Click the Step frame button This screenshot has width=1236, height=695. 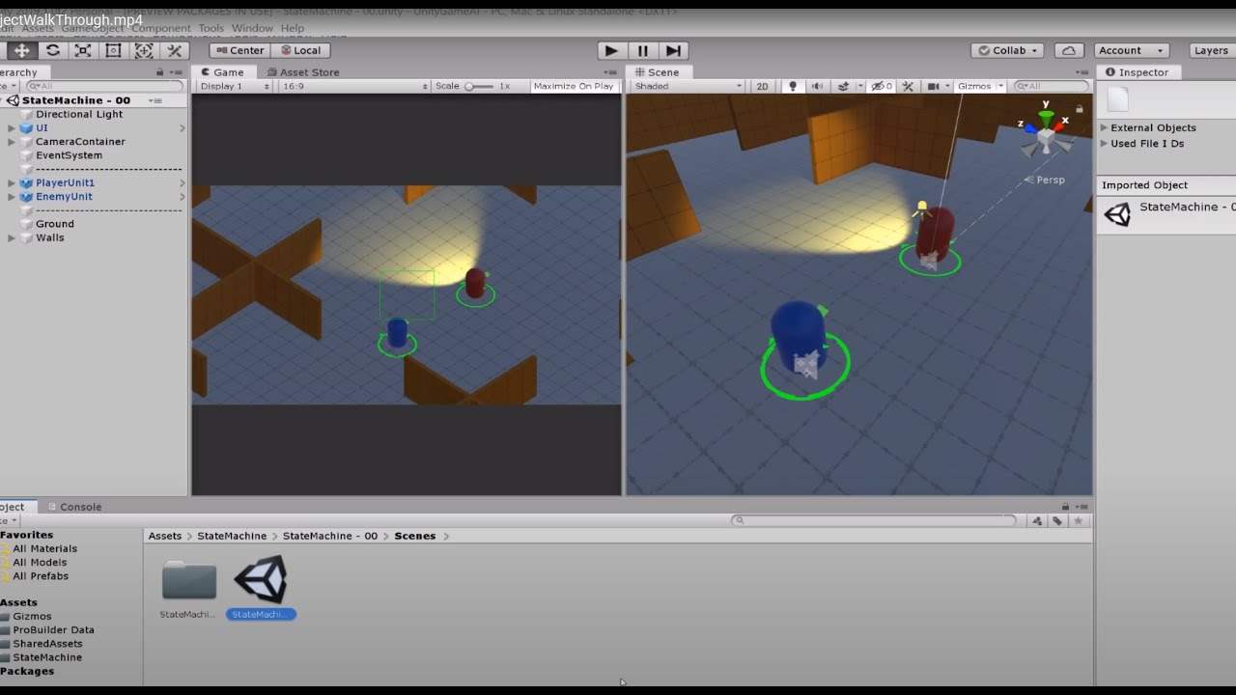point(674,50)
